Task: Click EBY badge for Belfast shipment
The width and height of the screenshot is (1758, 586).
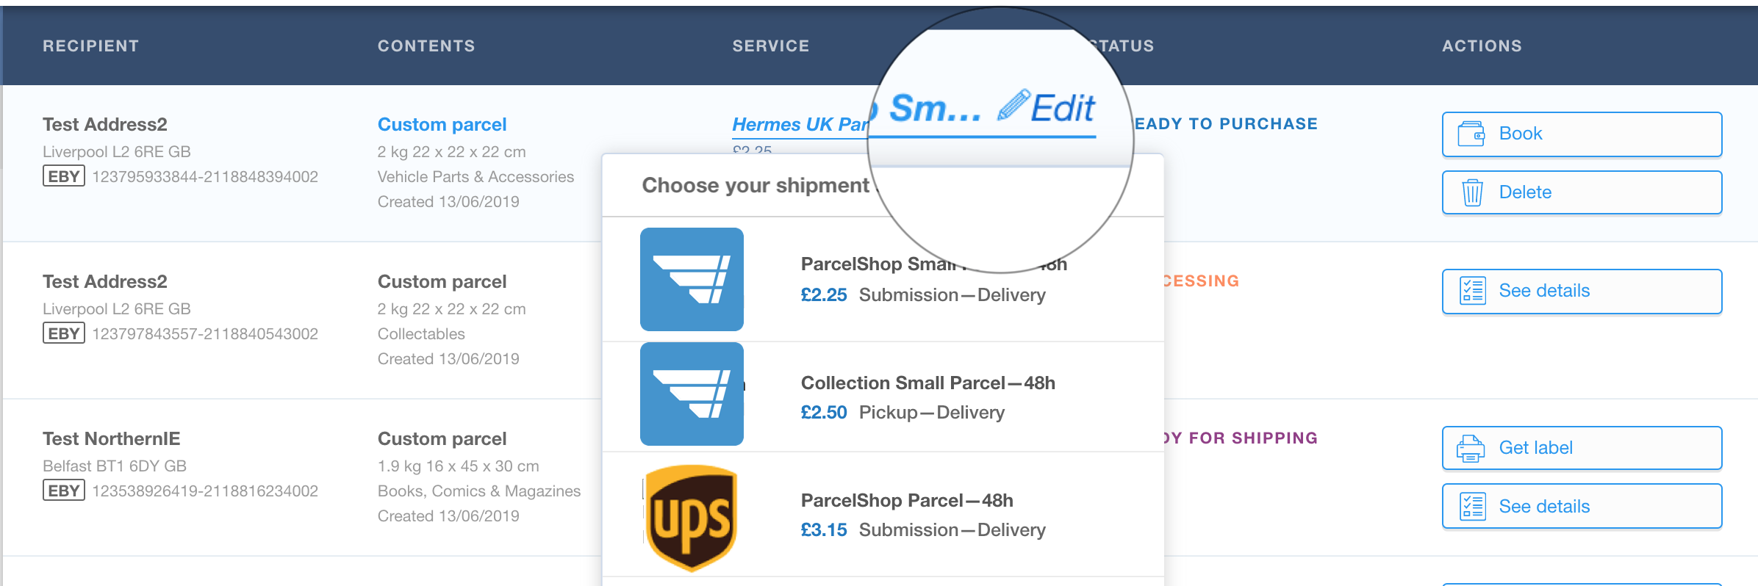Action: 64,491
